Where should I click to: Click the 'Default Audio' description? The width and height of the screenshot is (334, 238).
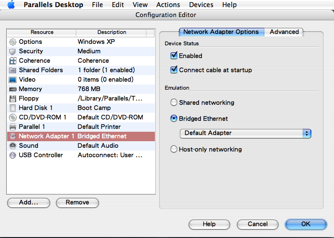coord(98,145)
